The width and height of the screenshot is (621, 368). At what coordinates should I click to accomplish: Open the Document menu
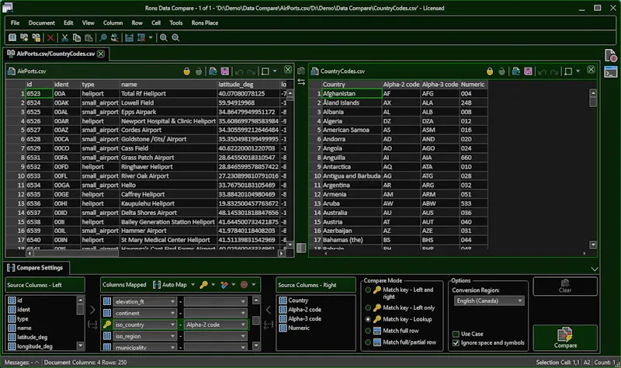(x=42, y=23)
